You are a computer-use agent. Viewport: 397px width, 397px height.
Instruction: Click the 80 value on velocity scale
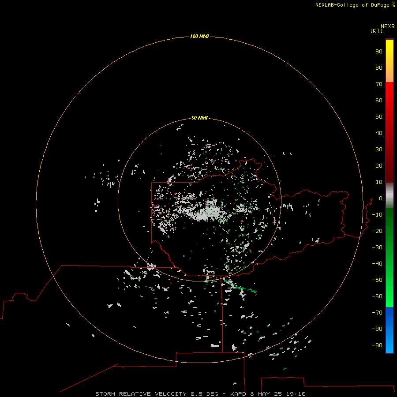pyautogui.click(x=379, y=68)
